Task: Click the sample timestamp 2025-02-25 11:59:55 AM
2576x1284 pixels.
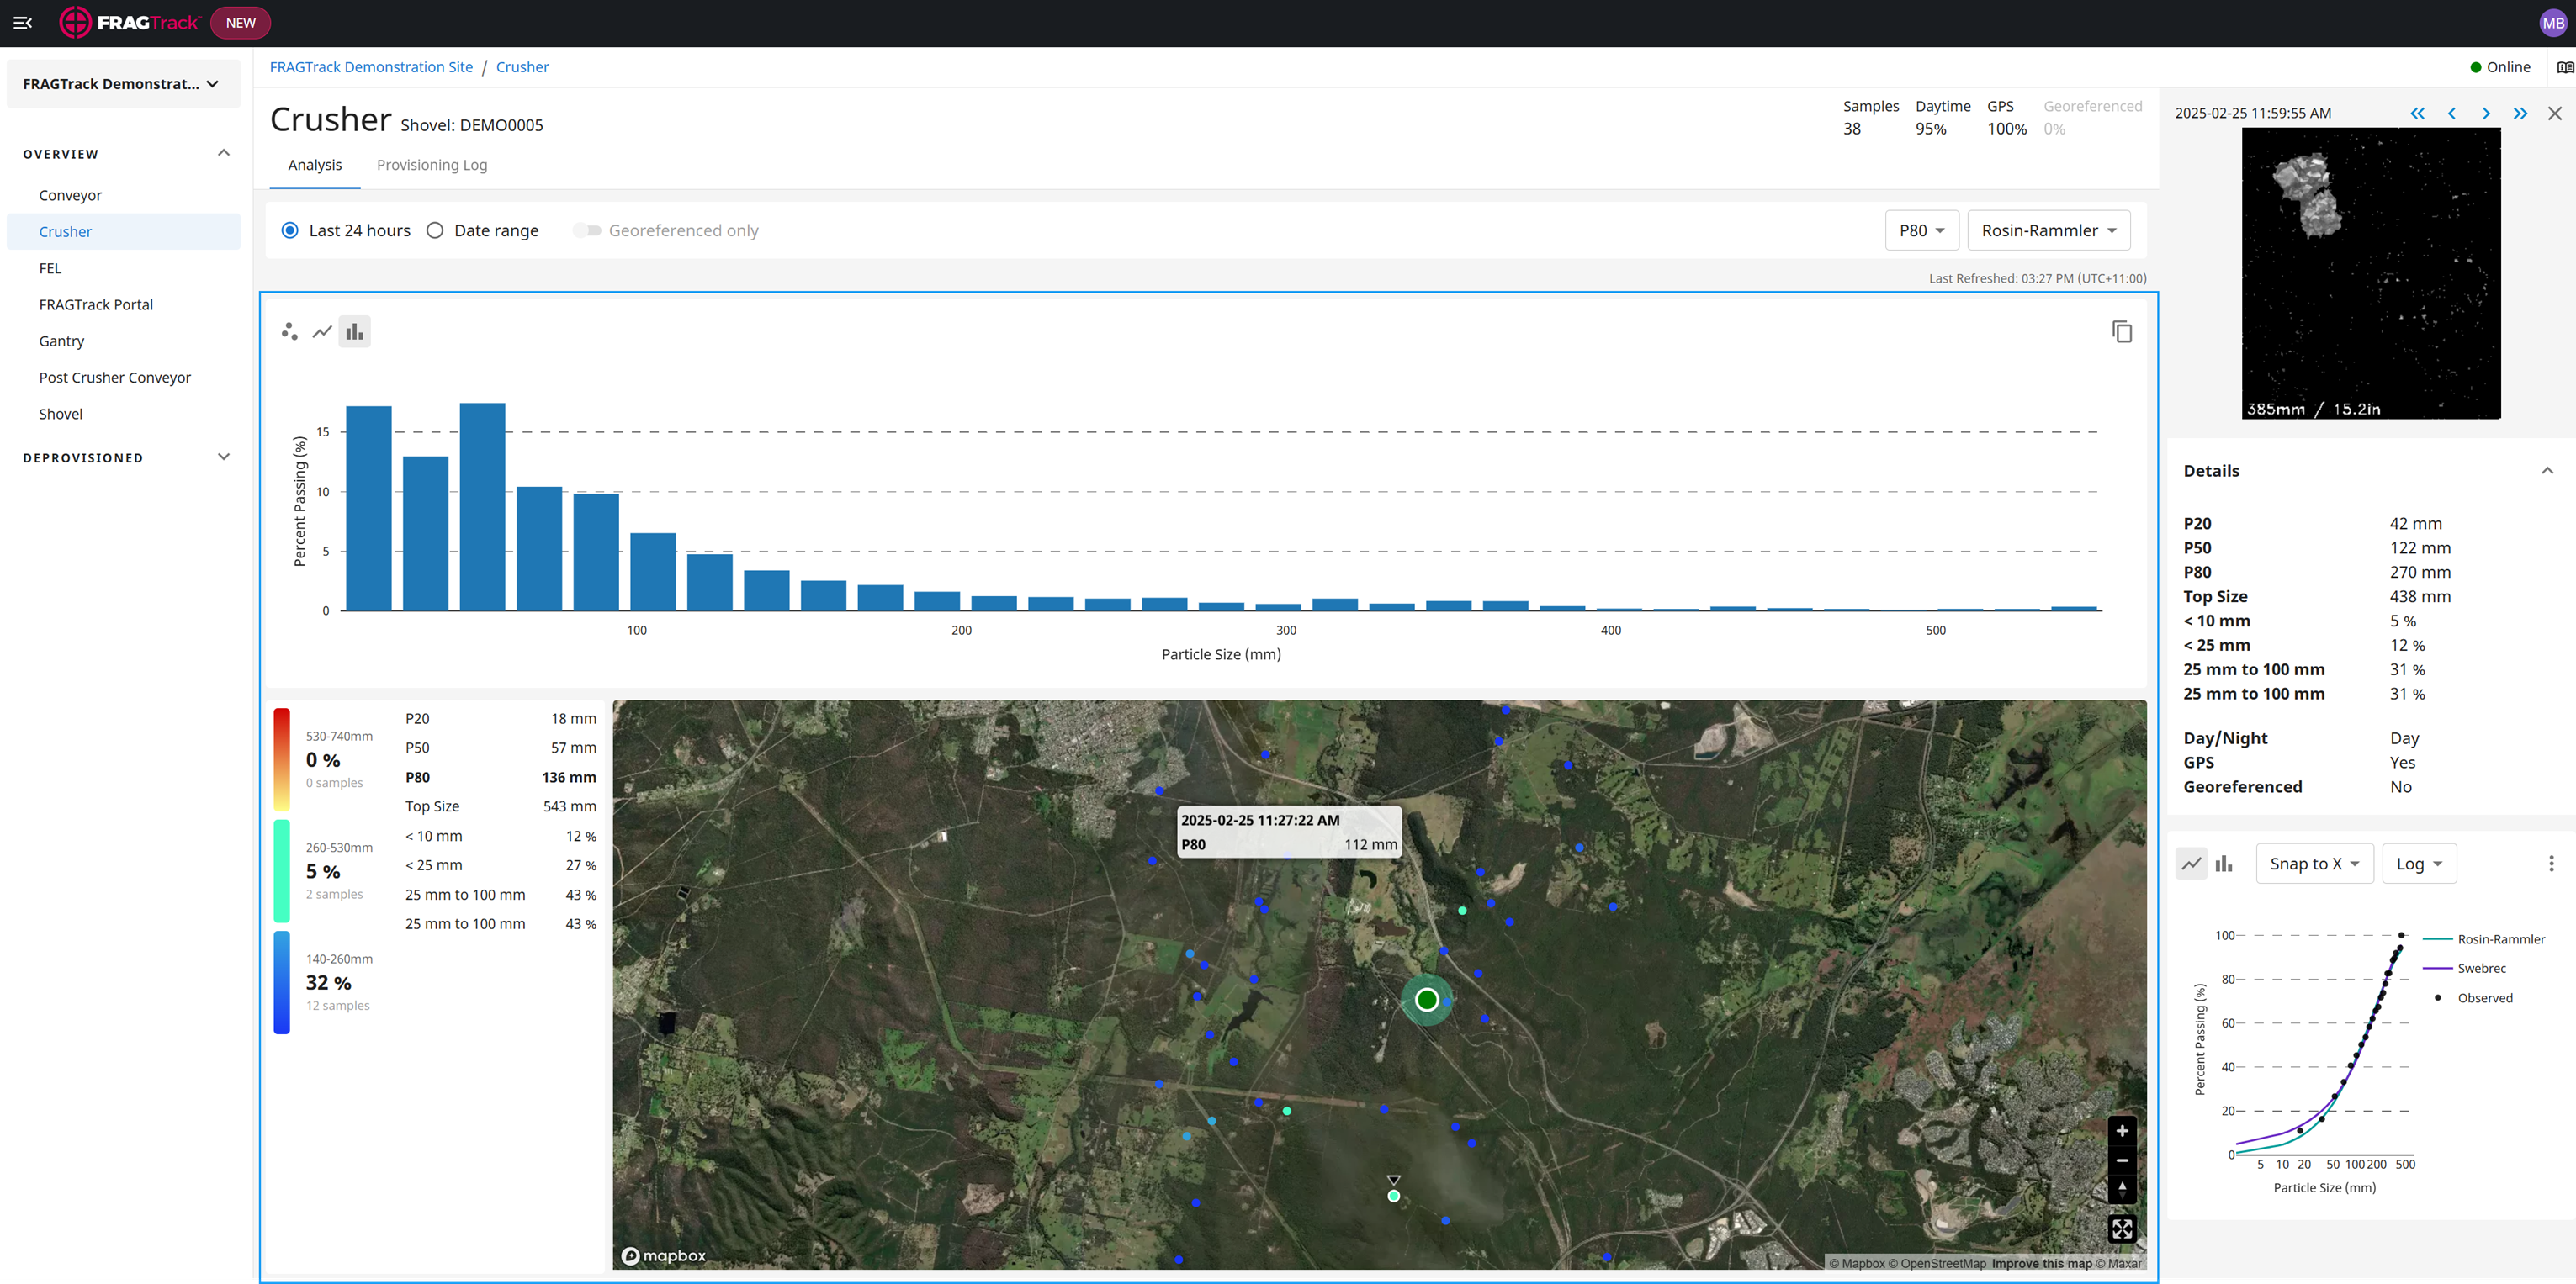Action: (2252, 114)
